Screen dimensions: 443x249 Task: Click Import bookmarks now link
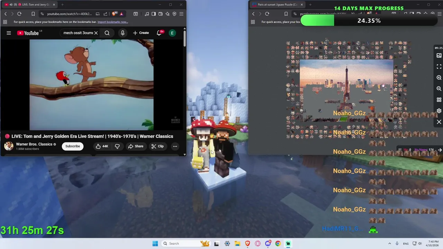pyautogui.click(x=113, y=22)
